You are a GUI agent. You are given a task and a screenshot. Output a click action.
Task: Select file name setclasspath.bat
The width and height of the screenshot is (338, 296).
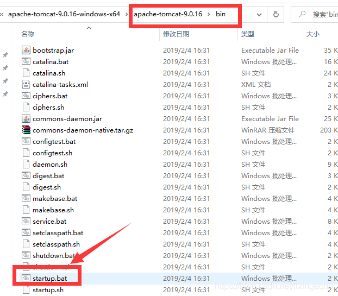click(x=58, y=232)
